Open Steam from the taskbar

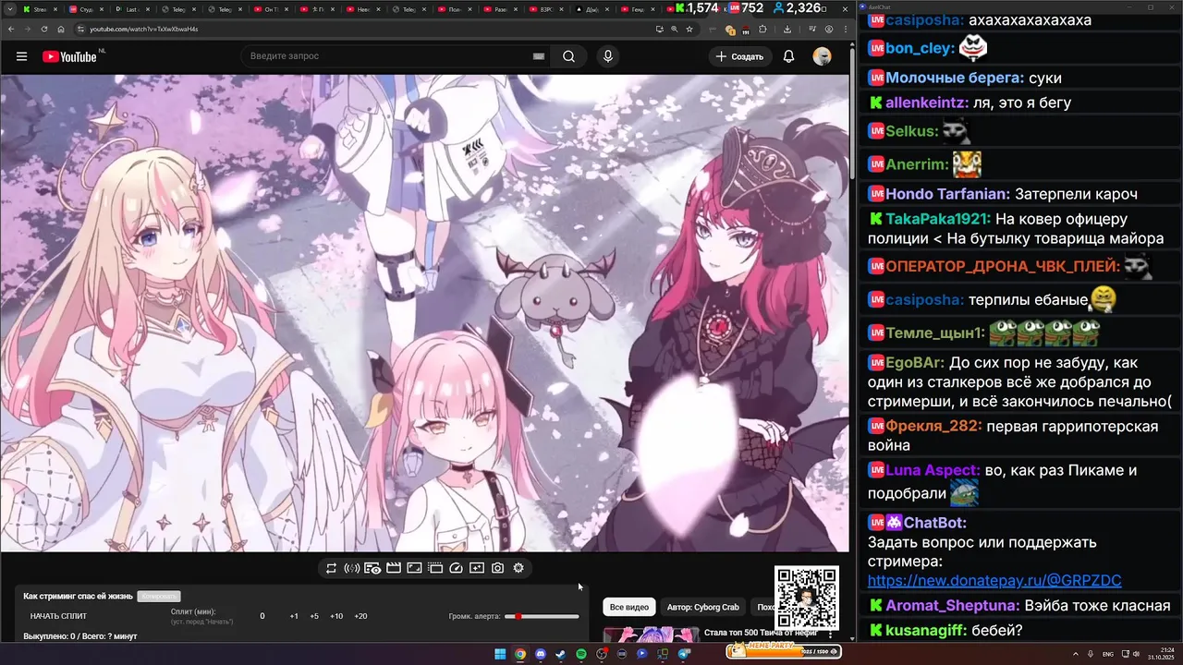click(x=561, y=654)
